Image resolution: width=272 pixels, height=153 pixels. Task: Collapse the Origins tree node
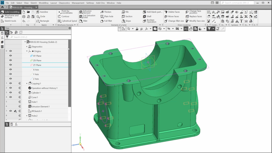tap(27, 51)
